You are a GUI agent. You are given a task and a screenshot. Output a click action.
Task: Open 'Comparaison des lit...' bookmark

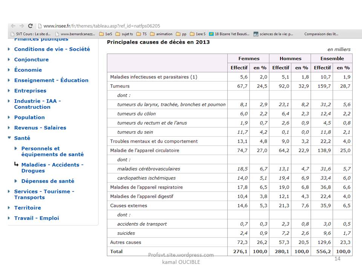pos(321,34)
